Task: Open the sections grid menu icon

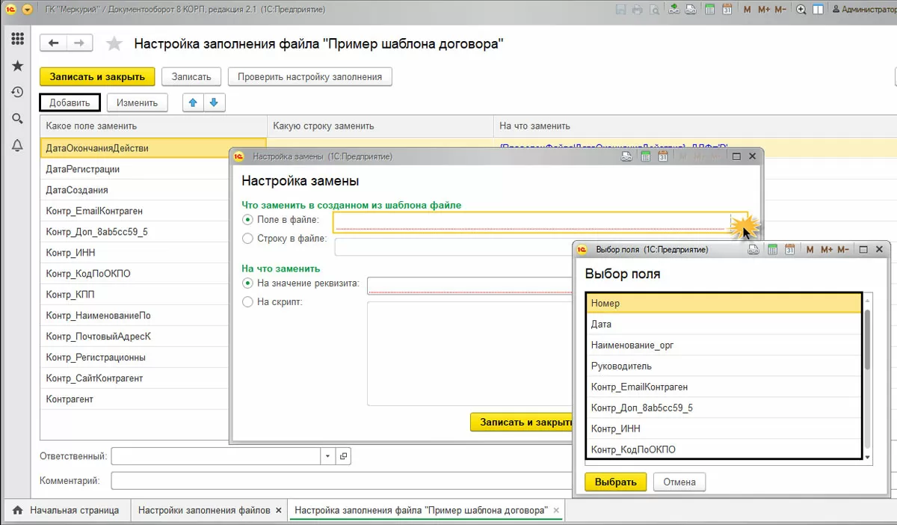Action: [x=17, y=40]
